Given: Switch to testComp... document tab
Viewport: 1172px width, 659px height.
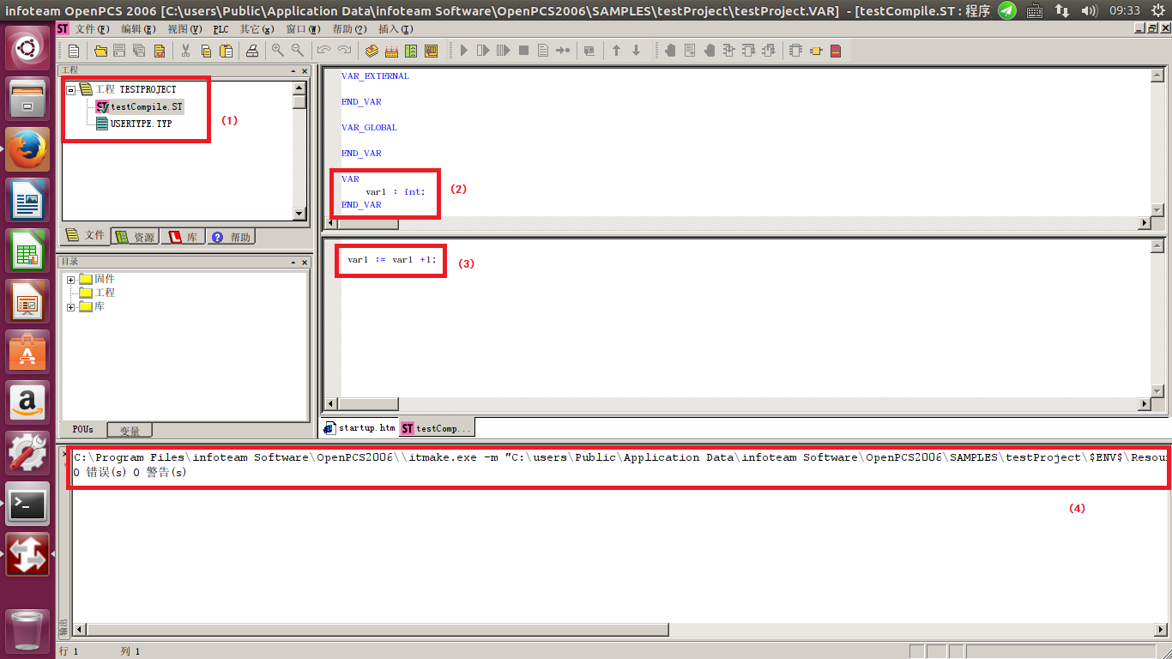Looking at the screenshot, I should (436, 427).
